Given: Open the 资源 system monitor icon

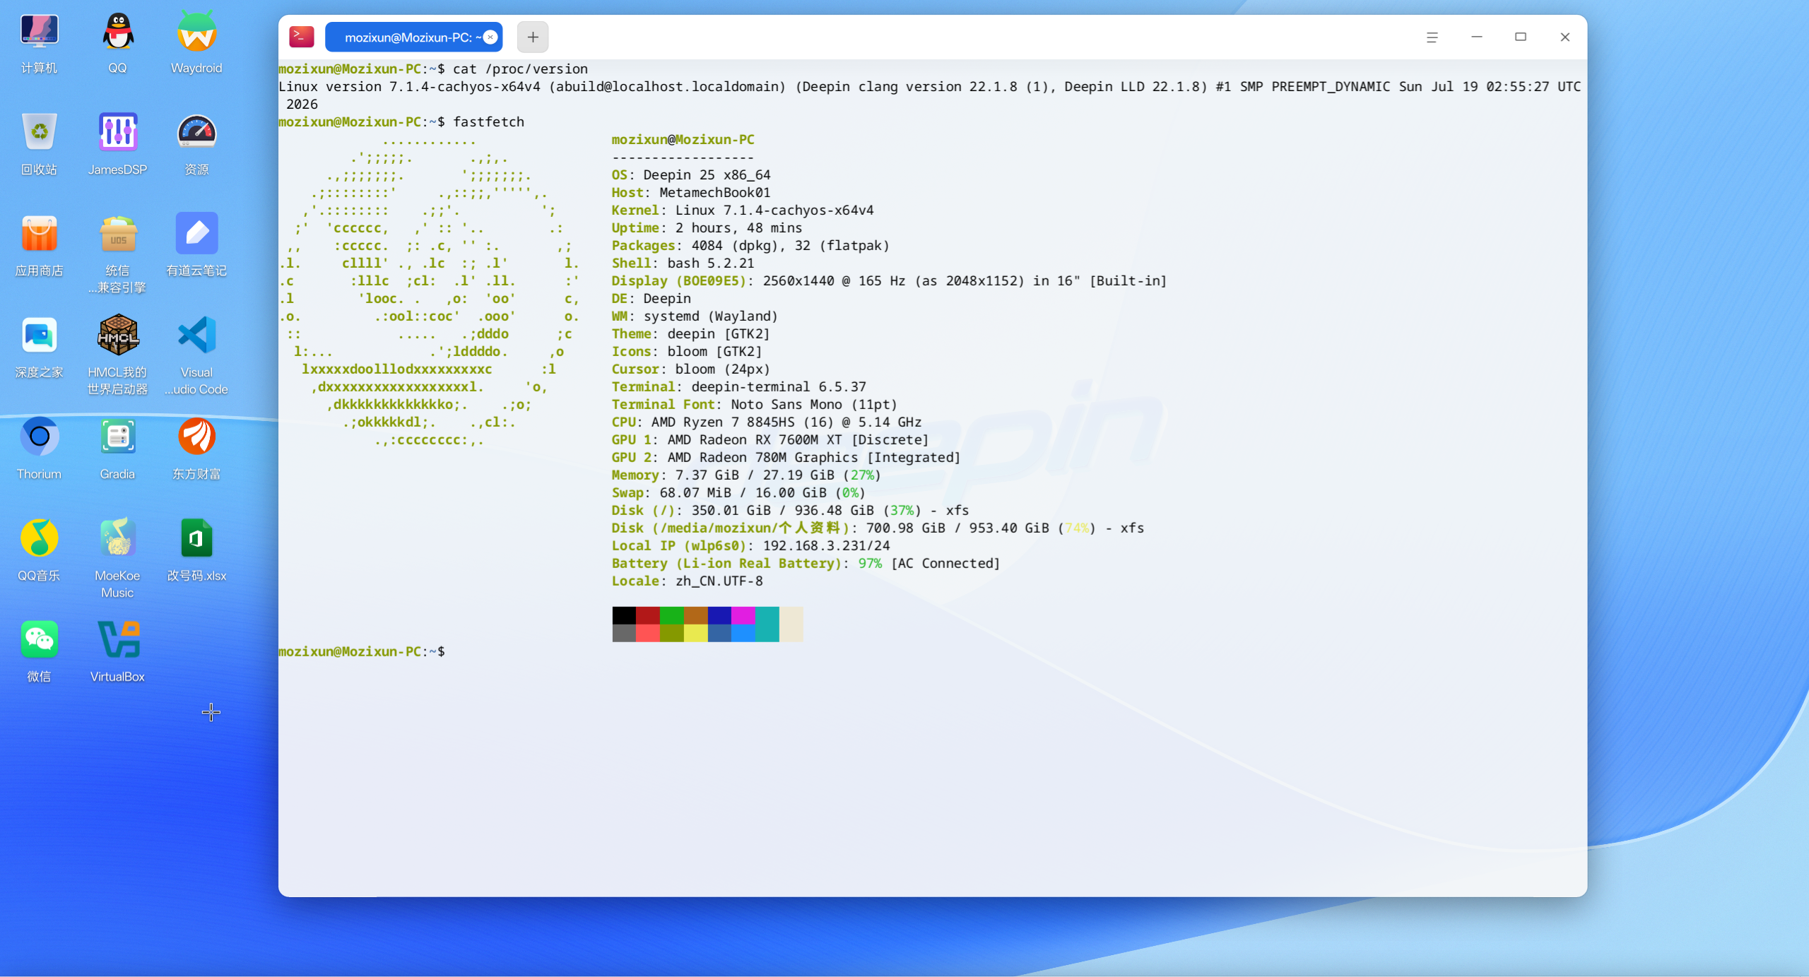Looking at the screenshot, I should click(196, 144).
